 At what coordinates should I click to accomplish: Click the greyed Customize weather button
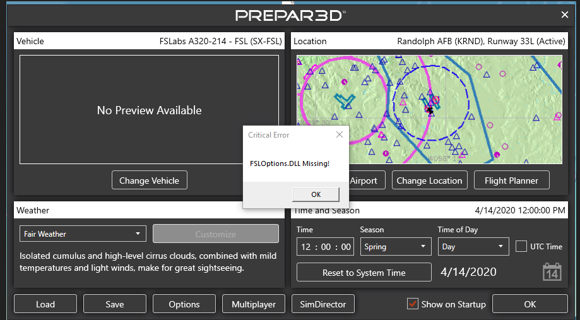pos(216,234)
